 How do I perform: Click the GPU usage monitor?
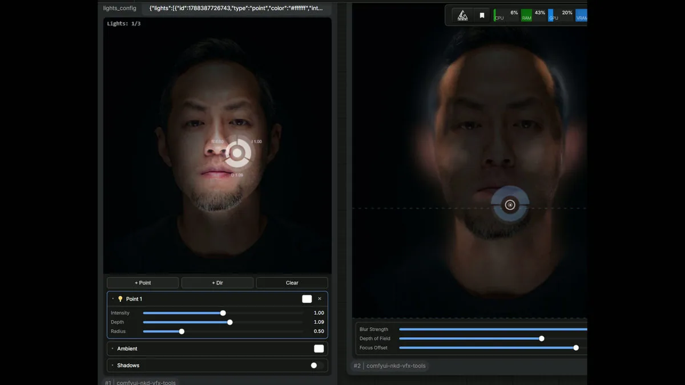(x=561, y=15)
